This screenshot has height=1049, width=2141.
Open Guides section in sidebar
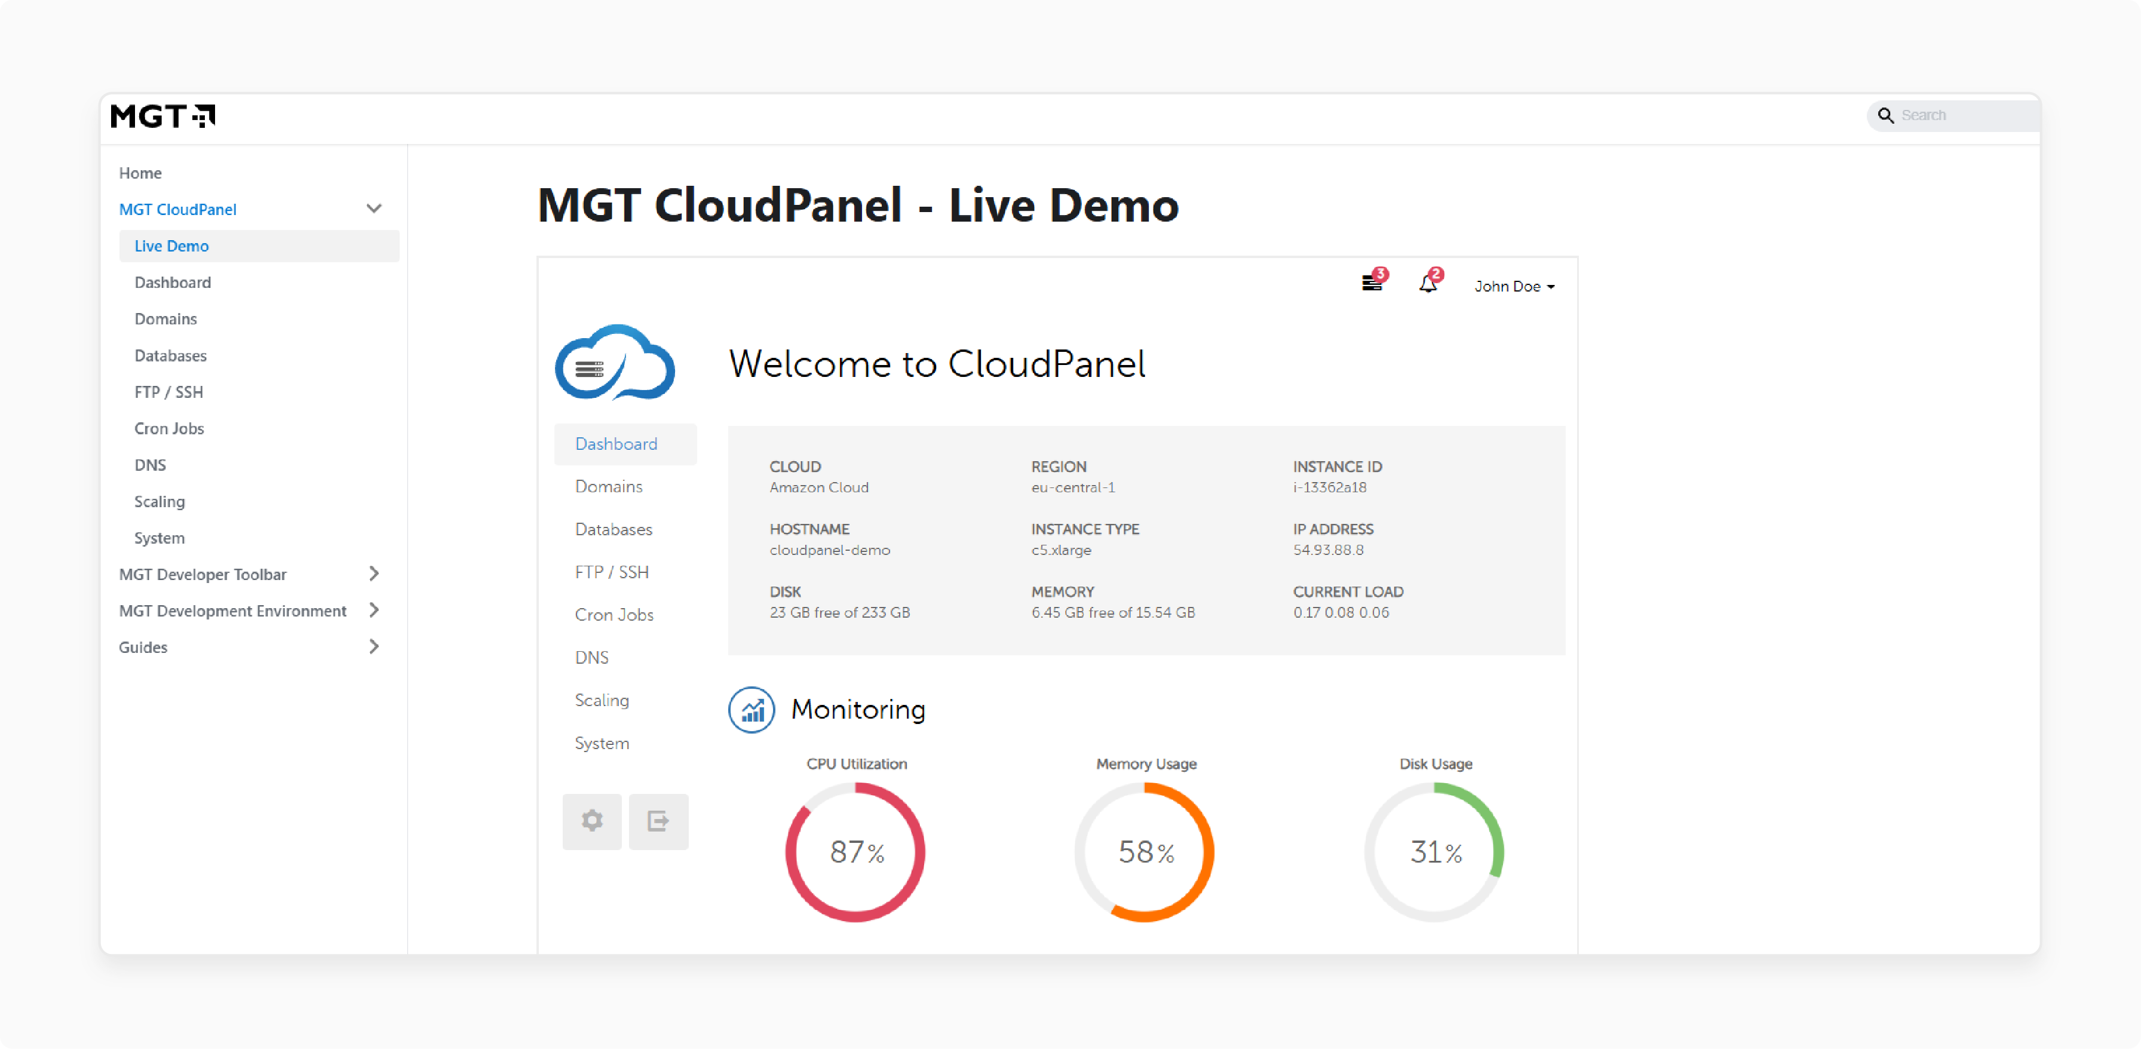tap(143, 648)
